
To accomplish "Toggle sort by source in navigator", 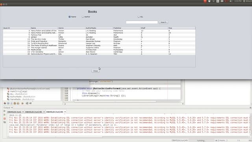I will 30,103.
